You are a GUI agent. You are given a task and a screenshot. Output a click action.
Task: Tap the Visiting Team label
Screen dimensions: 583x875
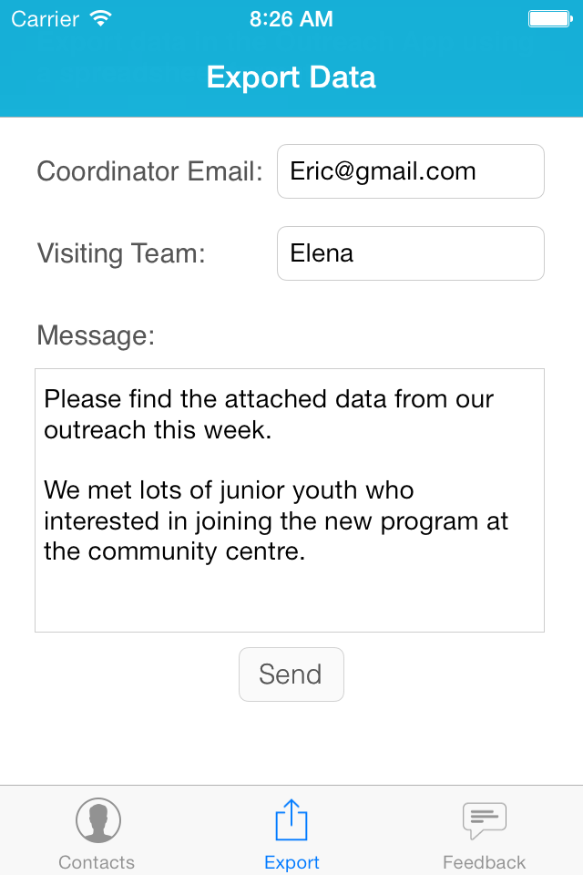(121, 253)
